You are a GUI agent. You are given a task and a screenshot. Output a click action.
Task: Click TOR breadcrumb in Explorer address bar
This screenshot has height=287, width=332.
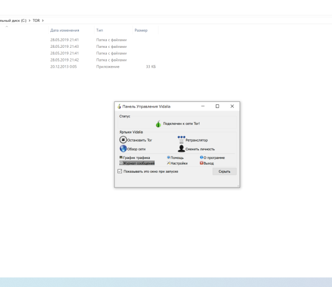pos(36,20)
